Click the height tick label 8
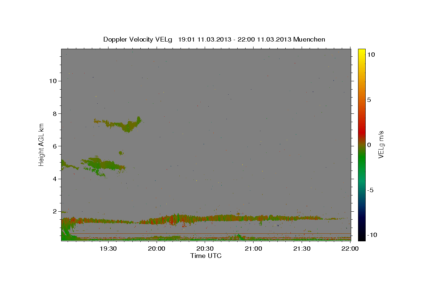The width and height of the screenshot is (434, 289). pyautogui.click(x=54, y=113)
